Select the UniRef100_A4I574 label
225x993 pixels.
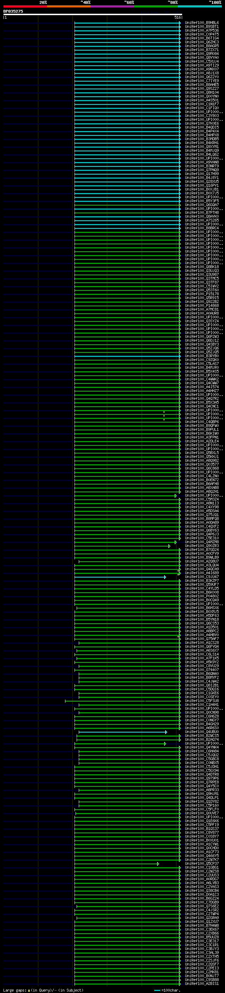pyautogui.click(x=202, y=387)
